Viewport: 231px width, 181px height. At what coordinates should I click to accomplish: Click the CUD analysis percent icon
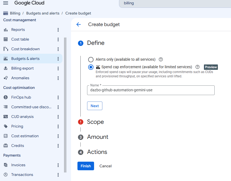point(6,117)
